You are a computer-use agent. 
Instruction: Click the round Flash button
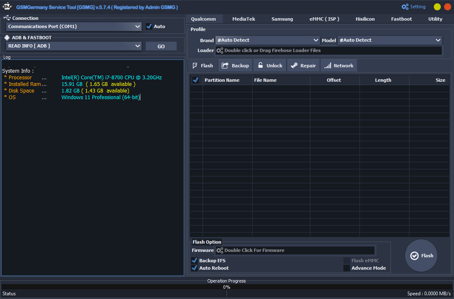coord(421,256)
